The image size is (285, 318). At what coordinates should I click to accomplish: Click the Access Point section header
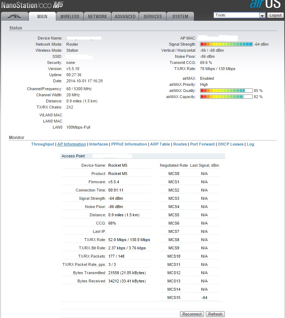(x=143, y=156)
